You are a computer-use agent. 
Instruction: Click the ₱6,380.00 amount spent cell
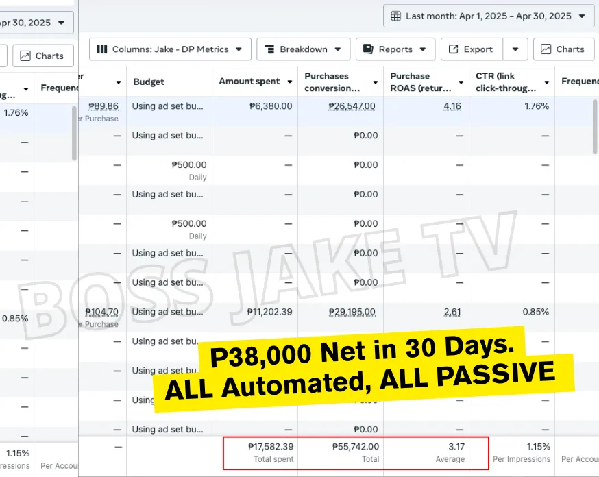[x=271, y=106]
